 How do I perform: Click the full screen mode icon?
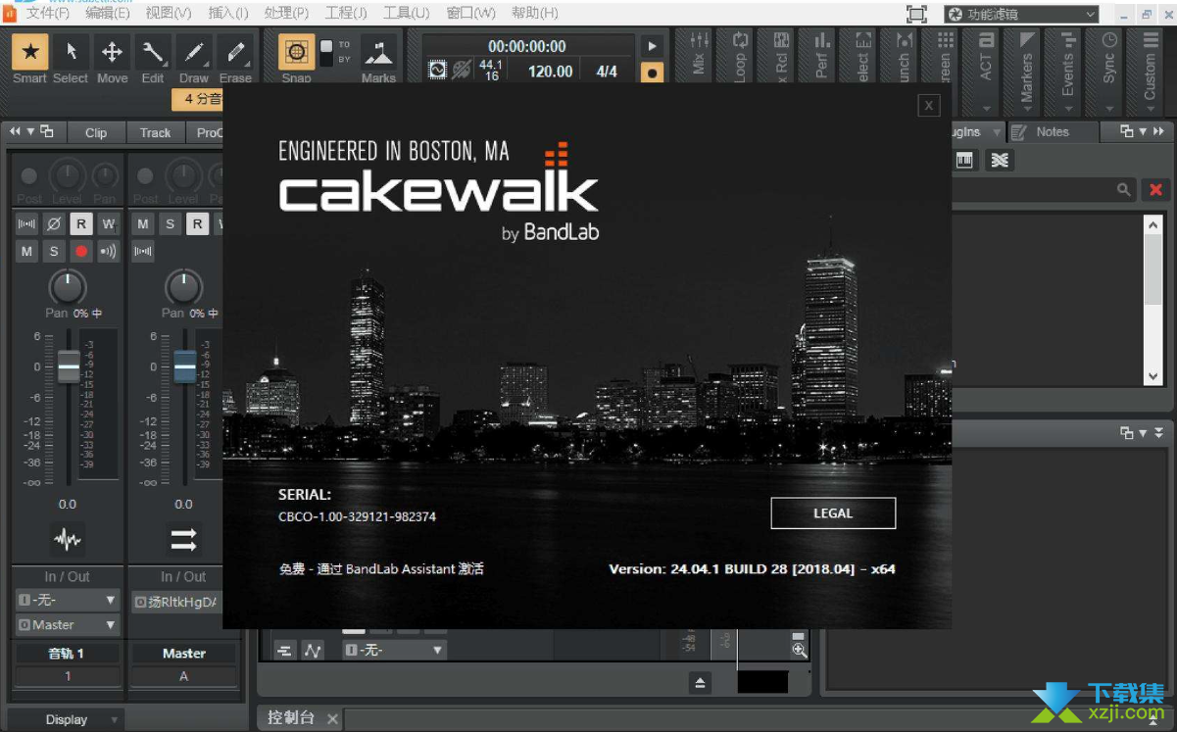pos(916,14)
